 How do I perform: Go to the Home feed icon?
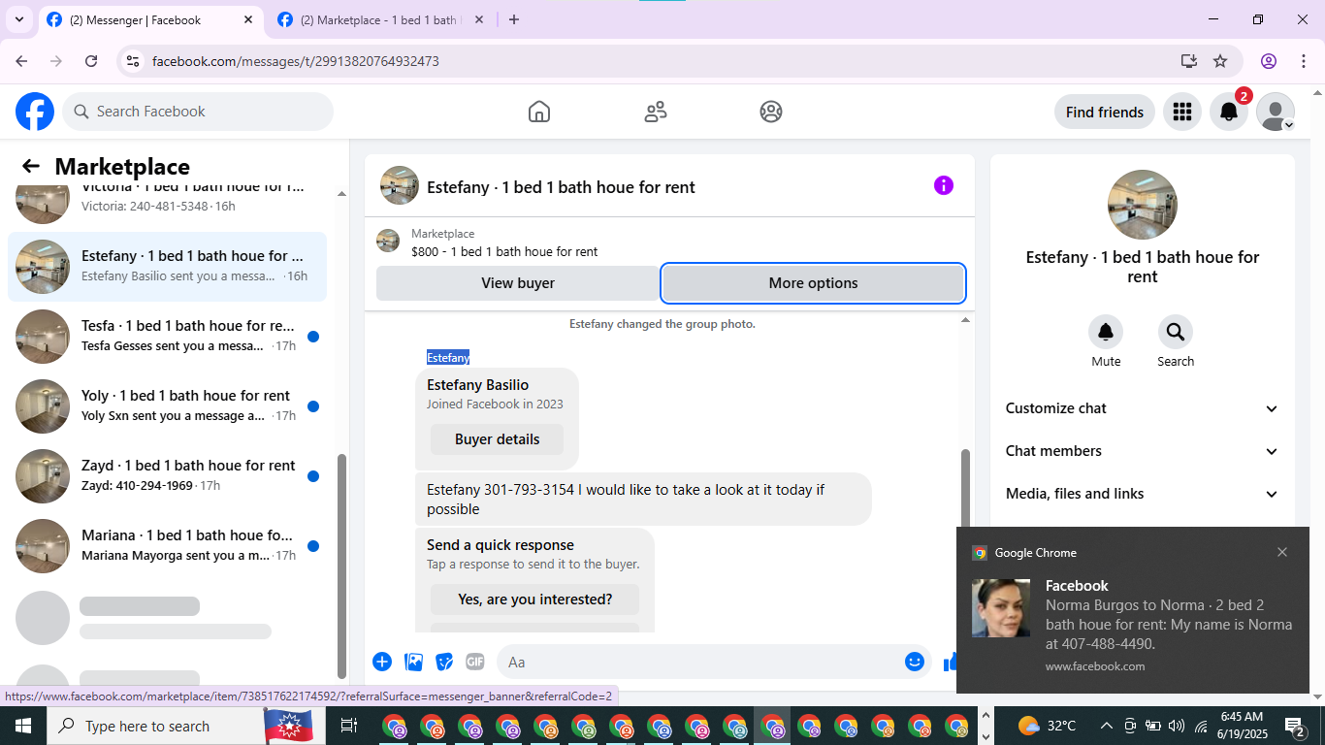pyautogui.click(x=539, y=112)
